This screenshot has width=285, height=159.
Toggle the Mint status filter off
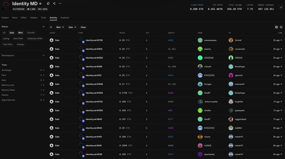tap(21, 33)
